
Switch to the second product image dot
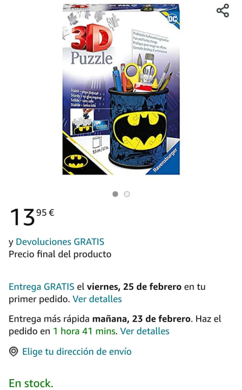tap(127, 194)
